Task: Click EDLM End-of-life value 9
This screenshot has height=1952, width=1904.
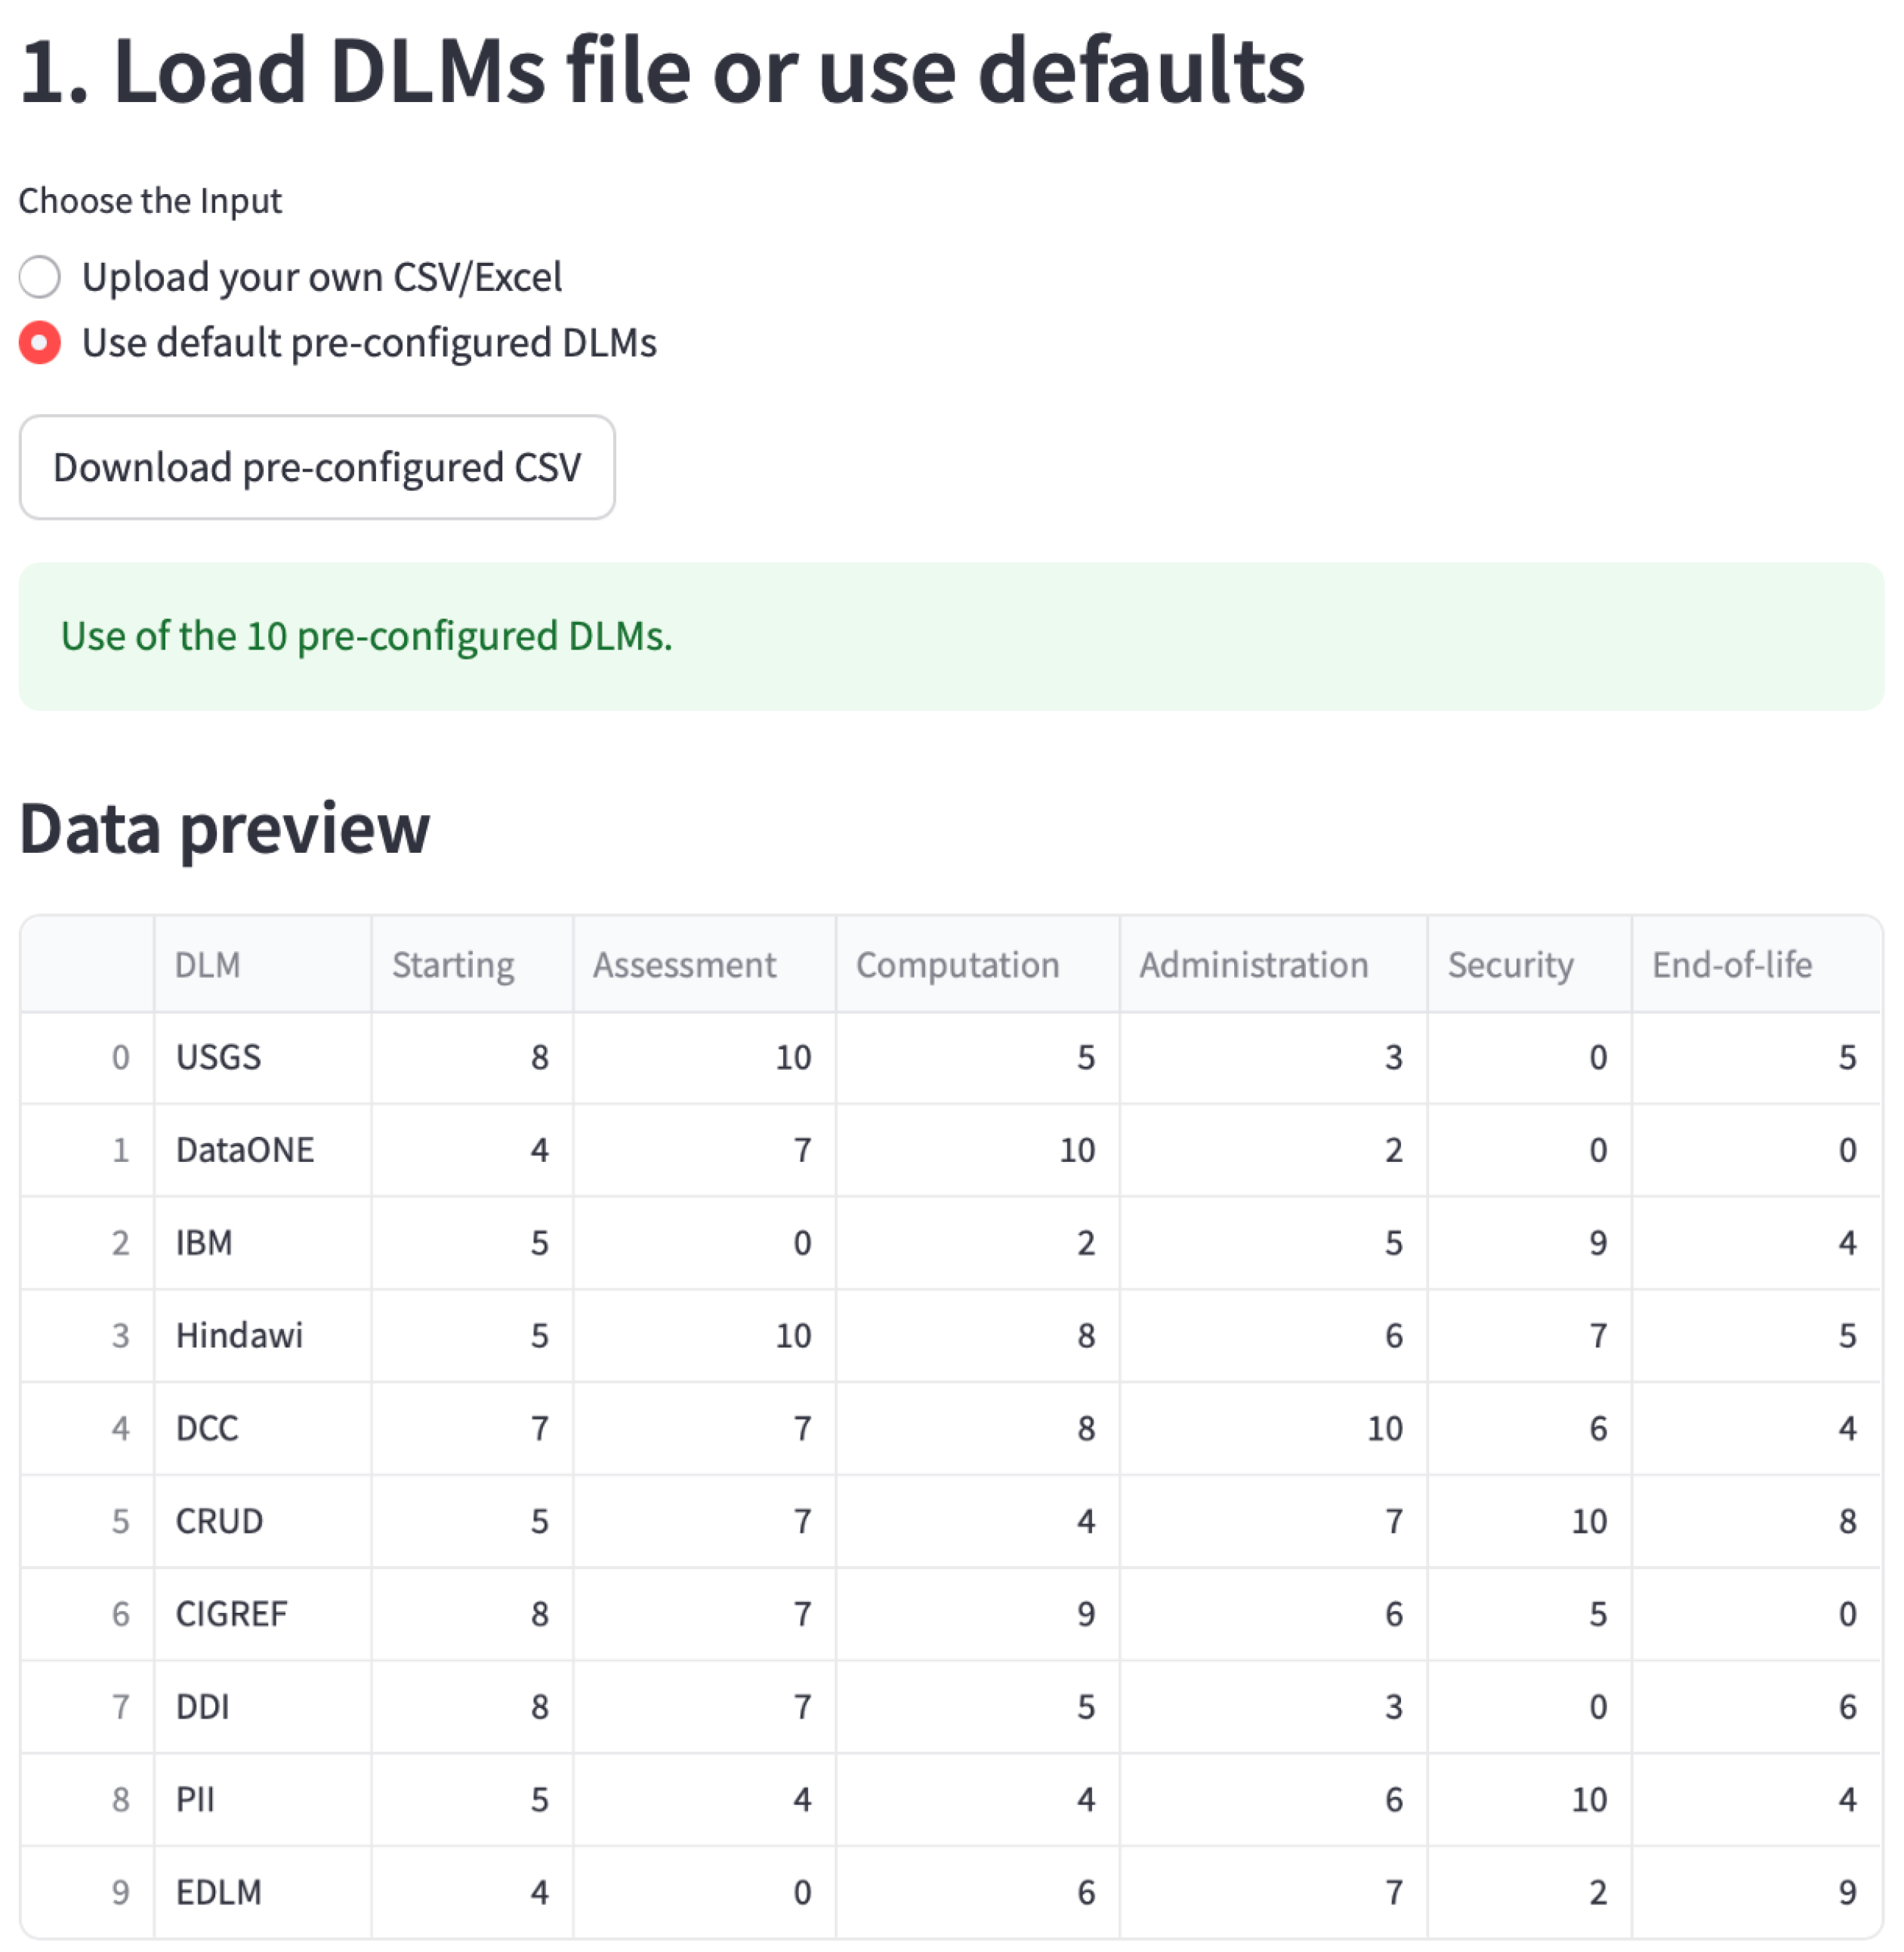Action: (1756, 1893)
